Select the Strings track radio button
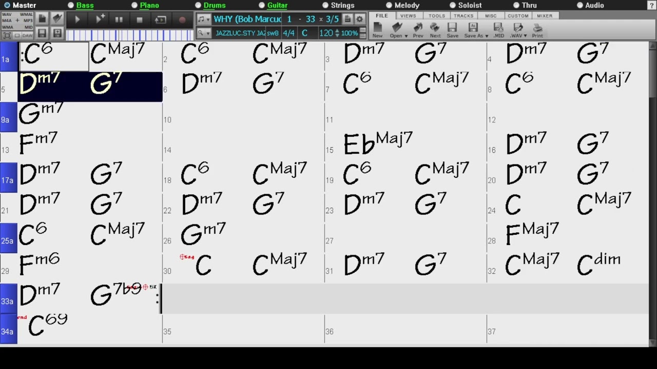 325,5
